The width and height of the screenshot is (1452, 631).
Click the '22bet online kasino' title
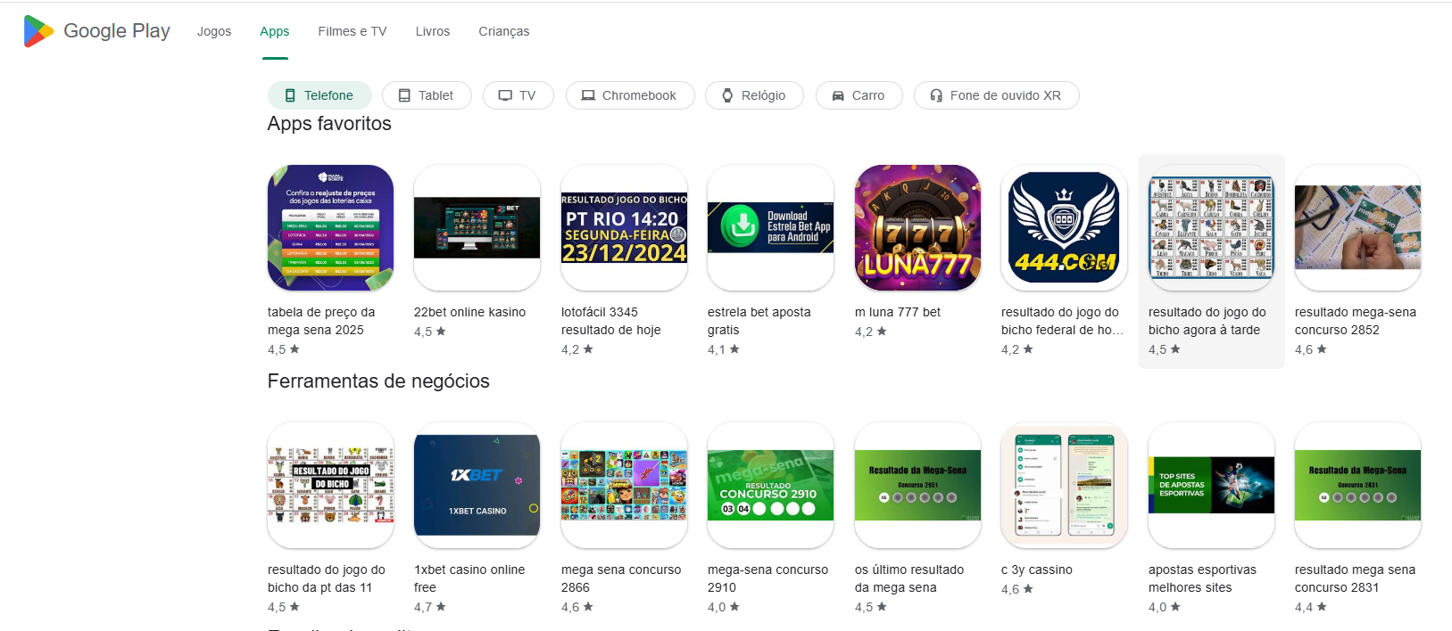tap(469, 312)
